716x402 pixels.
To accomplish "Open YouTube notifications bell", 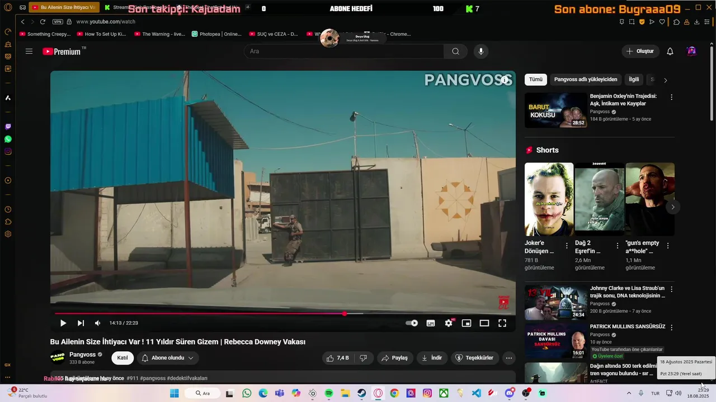I will 670,51.
